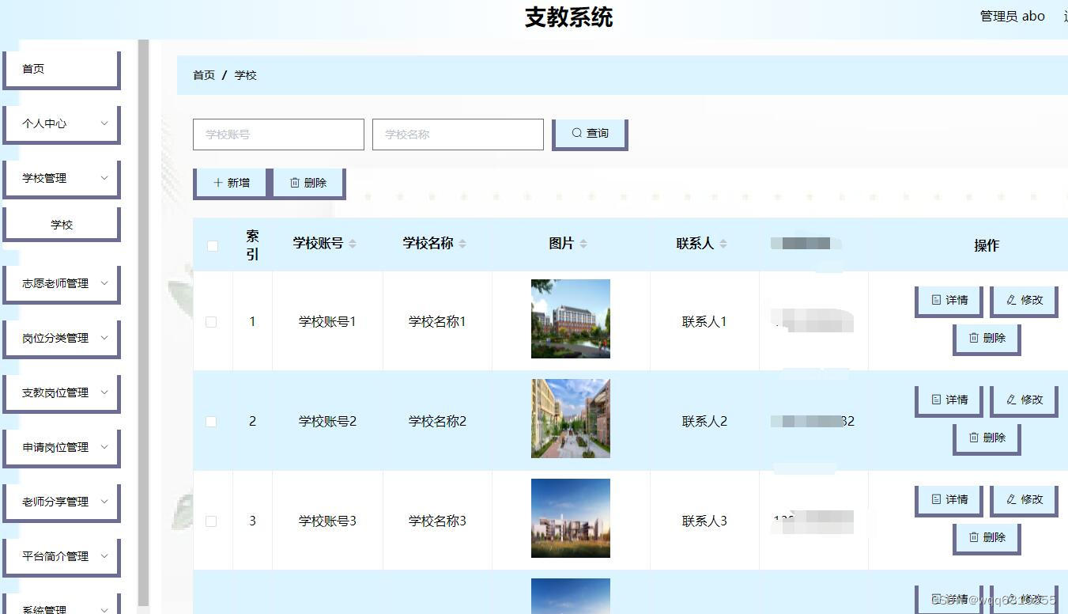This screenshot has height=614, width=1068.
Task: Click 修改 for 学校名称2 row
Action: pos(1024,400)
